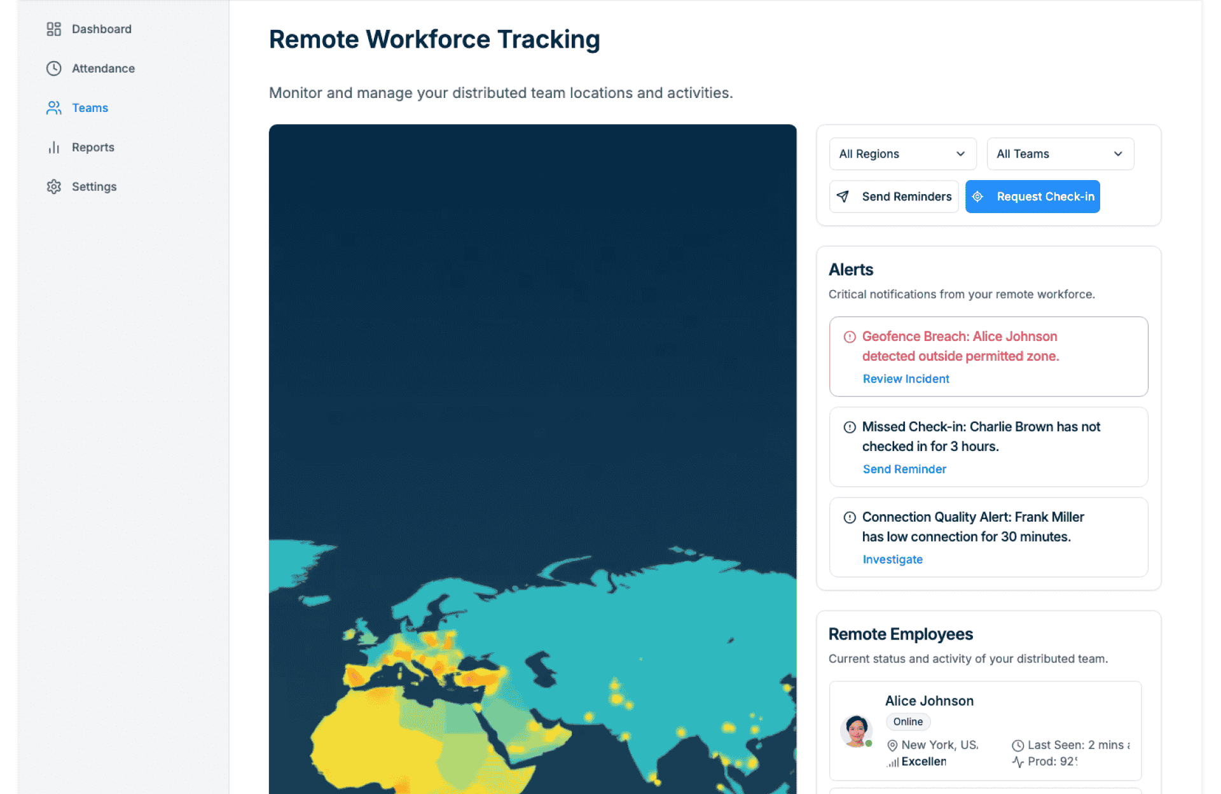Click the Review Incident link
Screen dimensions: 1221x794
(x=906, y=379)
